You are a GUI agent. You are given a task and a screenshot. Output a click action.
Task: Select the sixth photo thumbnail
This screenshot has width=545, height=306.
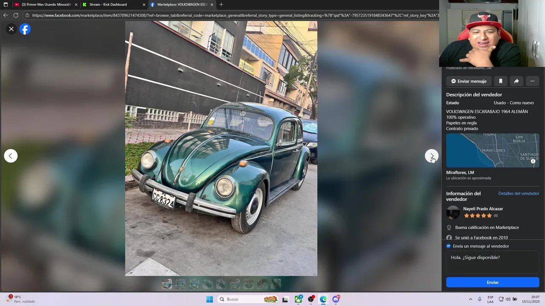point(235,283)
